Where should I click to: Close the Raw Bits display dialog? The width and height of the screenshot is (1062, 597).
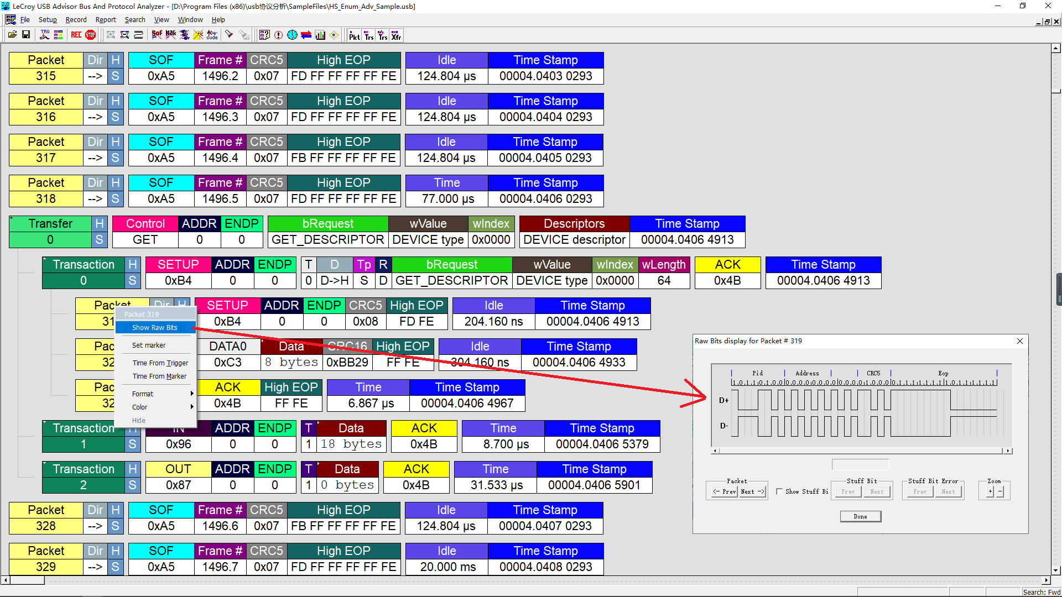[x=1020, y=341]
